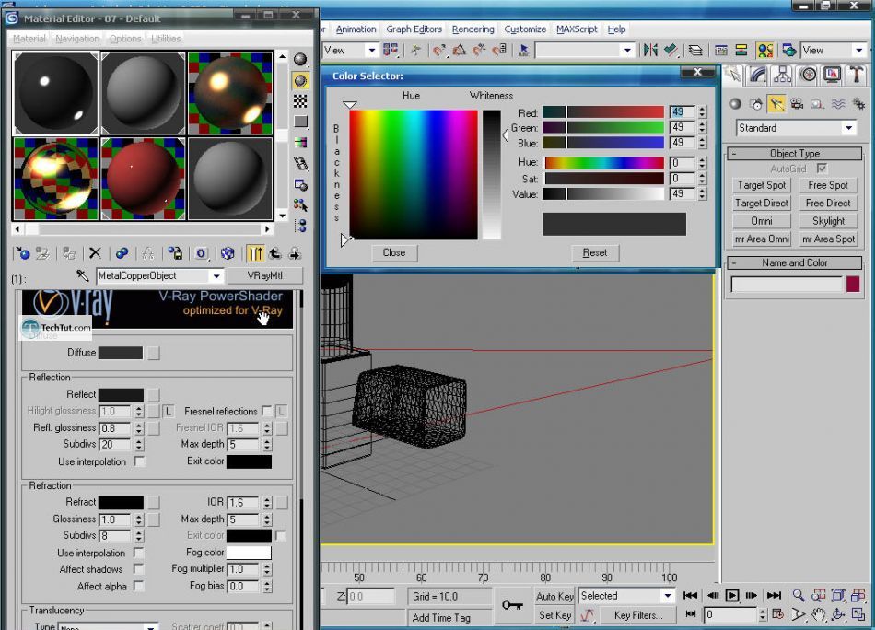Click Go to Start playback button
Image resolution: width=875 pixels, height=630 pixels.
click(x=690, y=595)
